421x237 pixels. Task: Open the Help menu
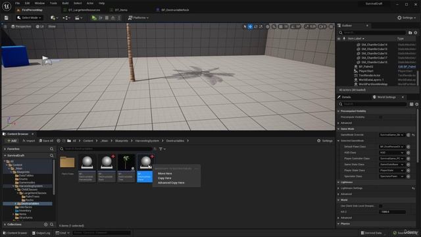pyautogui.click(x=101, y=3)
